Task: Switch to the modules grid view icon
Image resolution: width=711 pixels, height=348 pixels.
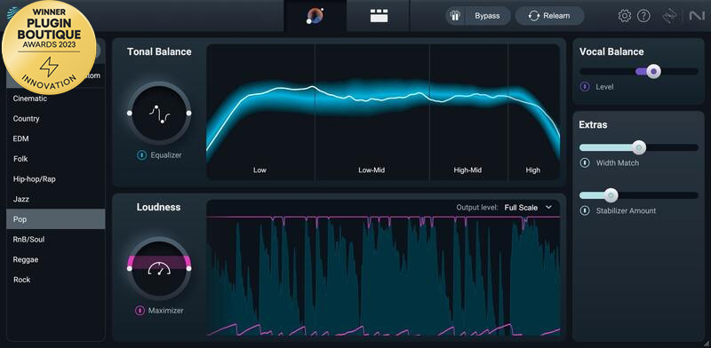Action: 379,16
